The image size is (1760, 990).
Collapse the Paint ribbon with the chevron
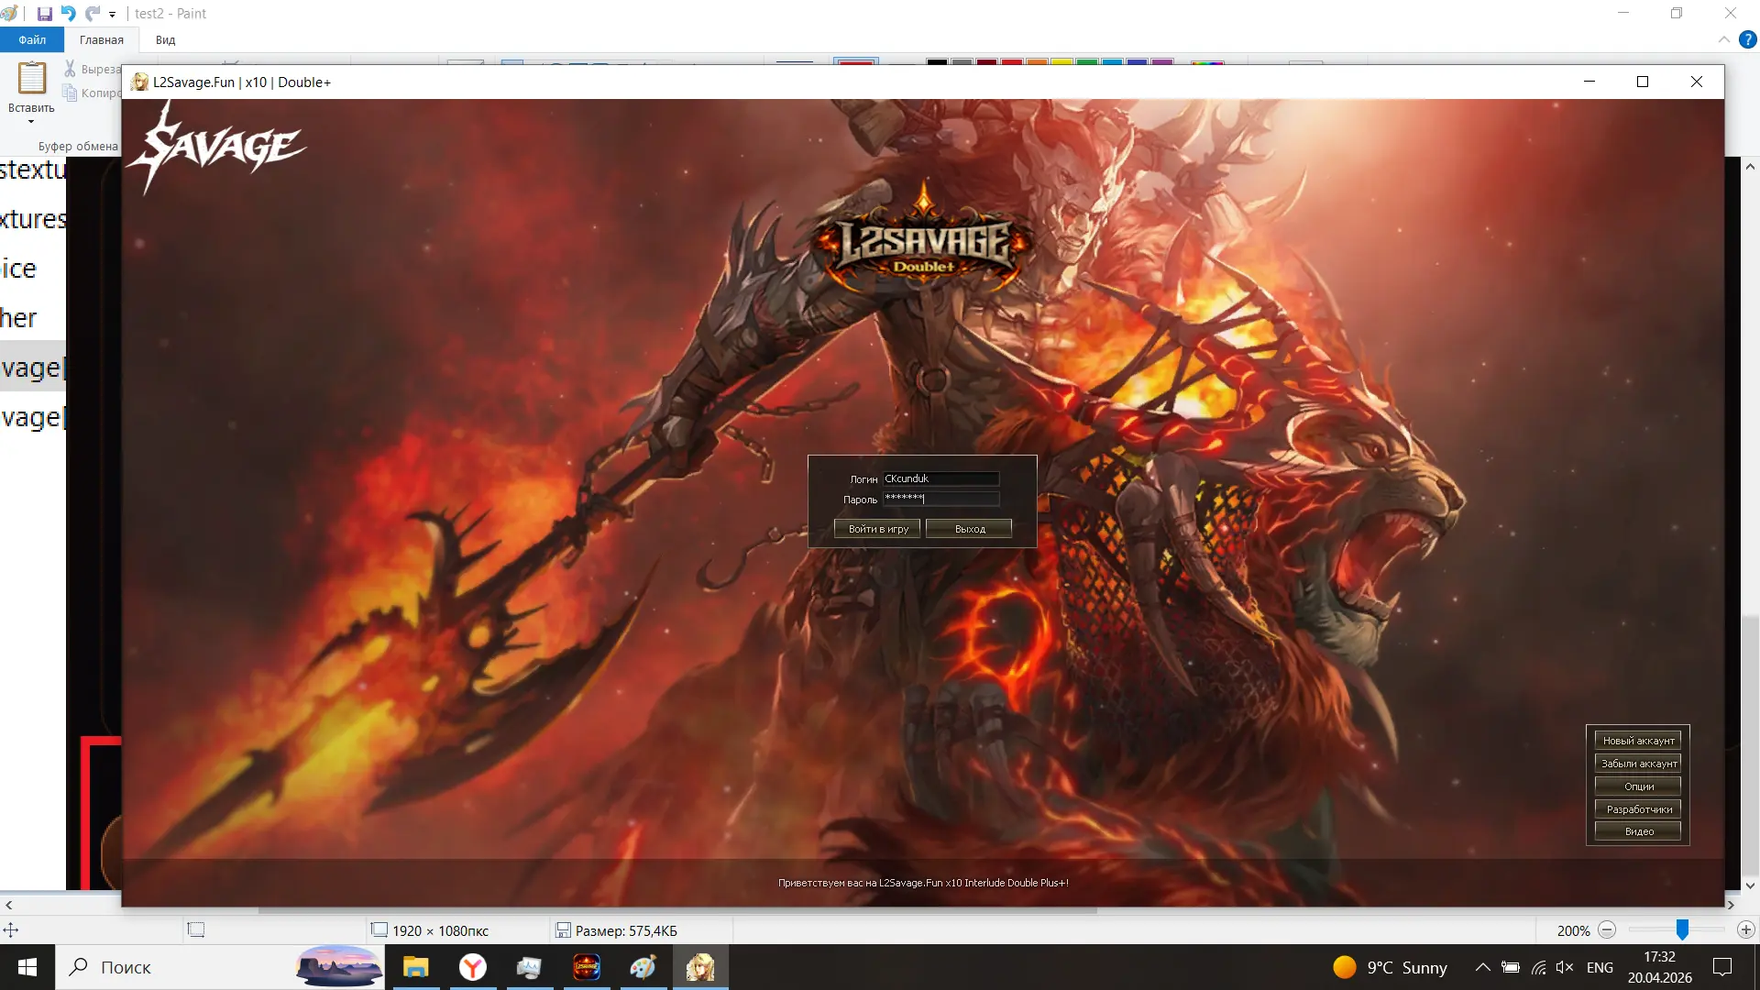click(1724, 39)
